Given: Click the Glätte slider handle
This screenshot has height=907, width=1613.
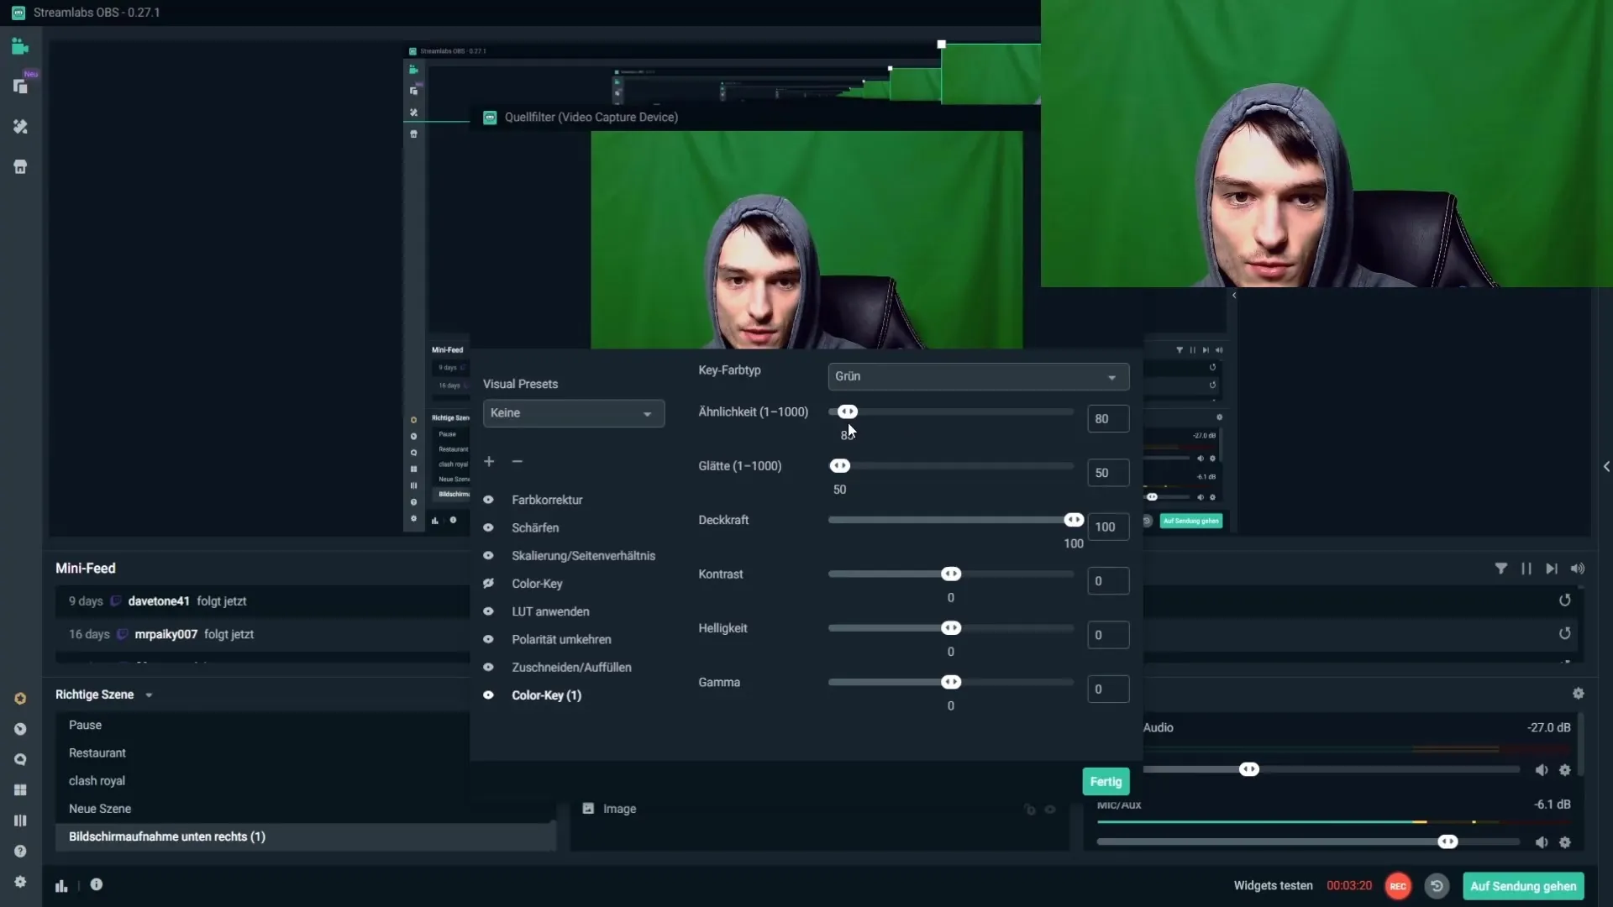Looking at the screenshot, I should tap(840, 465).
